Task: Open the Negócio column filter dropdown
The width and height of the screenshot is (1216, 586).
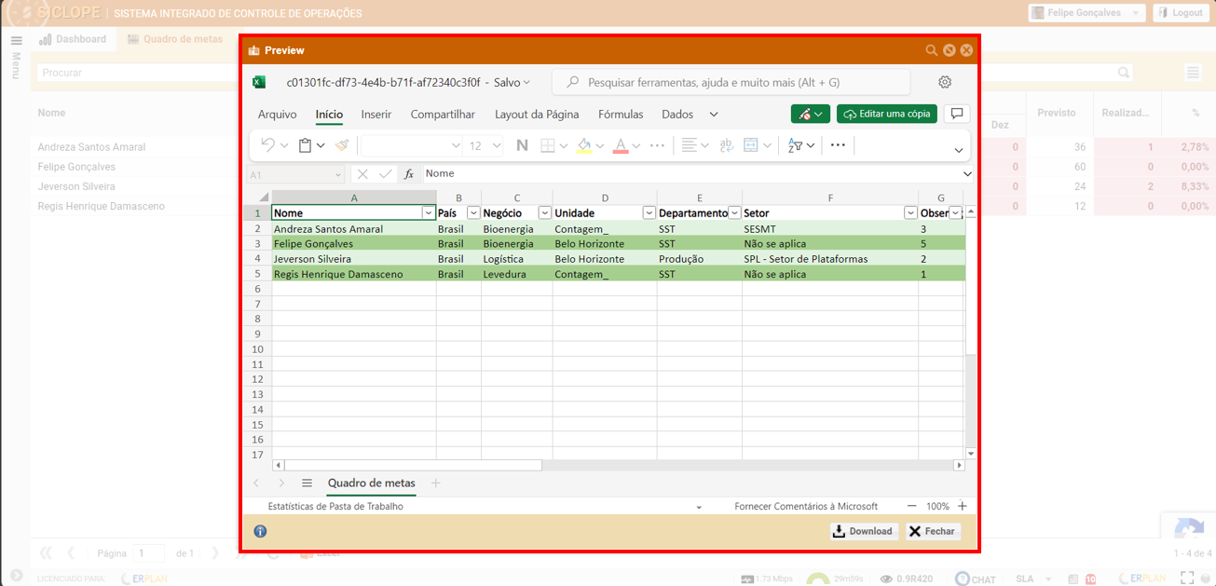Action: coord(545,212)
